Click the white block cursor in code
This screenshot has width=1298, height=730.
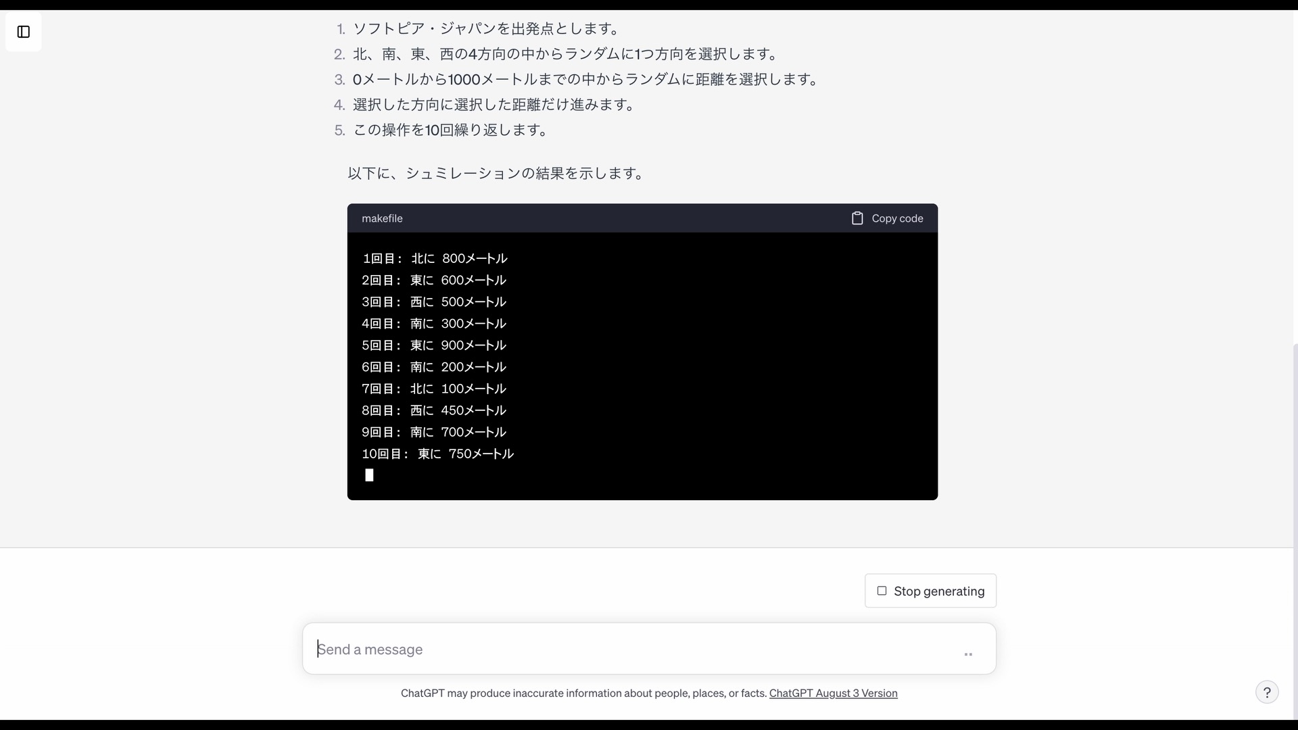pyautogui.click(x=369, y=475)
